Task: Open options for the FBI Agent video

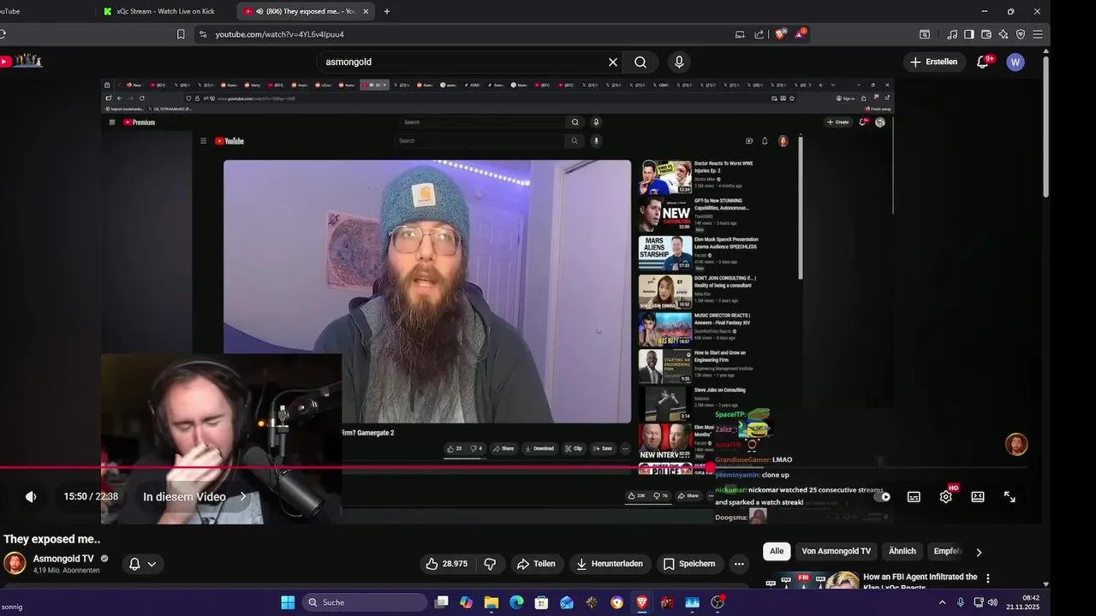Action: [x=988, y=578]
